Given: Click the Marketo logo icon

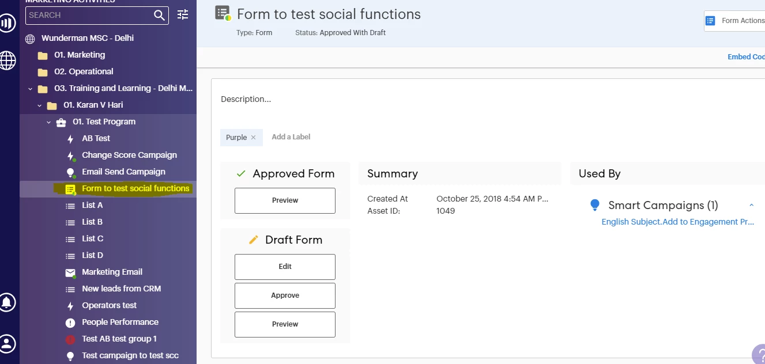Looking at the screenshot, I should (x=7, y=23).
